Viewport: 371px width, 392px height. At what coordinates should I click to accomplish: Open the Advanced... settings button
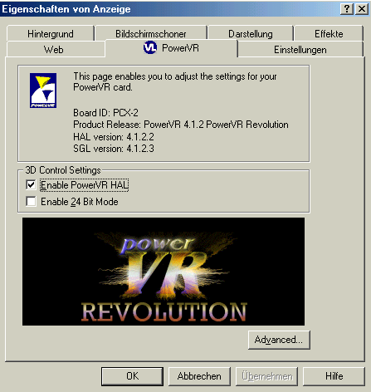[279, 340]
